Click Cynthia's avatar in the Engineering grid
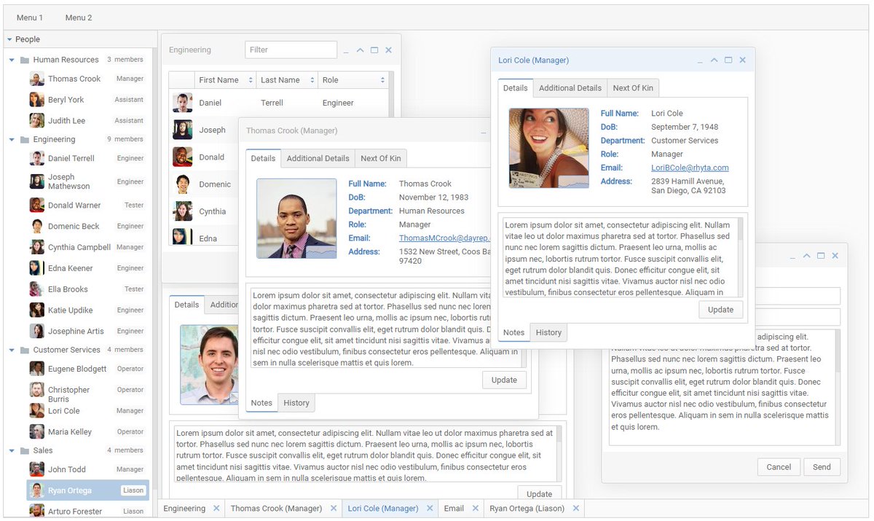Image resolution: width=874 pixels, height=521 pixels. click(x=182, y=211)
